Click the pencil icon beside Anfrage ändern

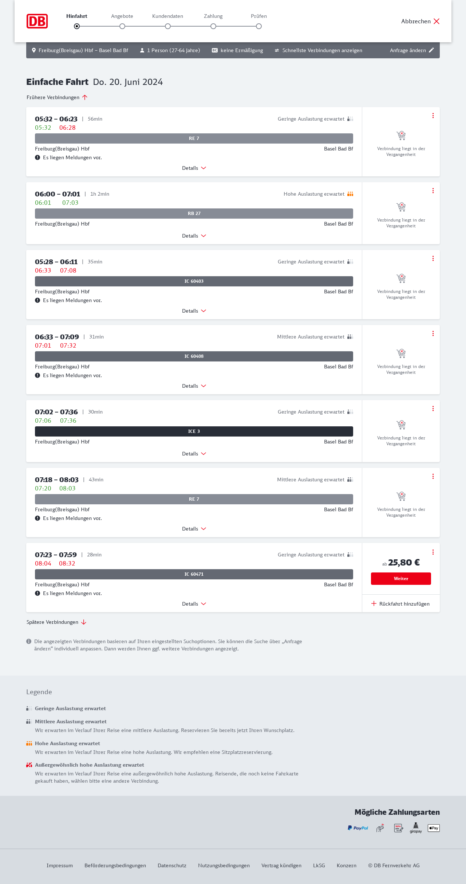point(431,50)
